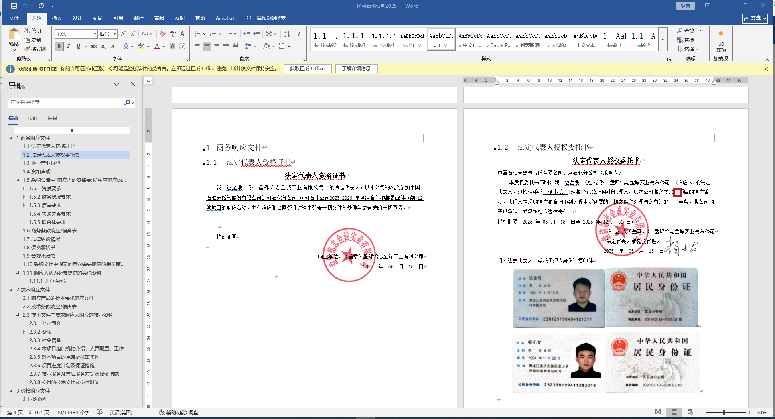Screen dimensions: 775x419
Task: Toggle superscript formatting
Action: [114, 46]
